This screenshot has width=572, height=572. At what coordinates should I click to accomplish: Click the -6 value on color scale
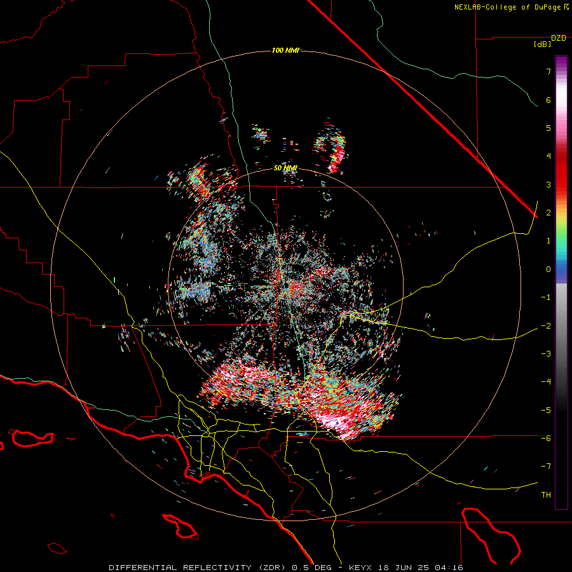546,438
